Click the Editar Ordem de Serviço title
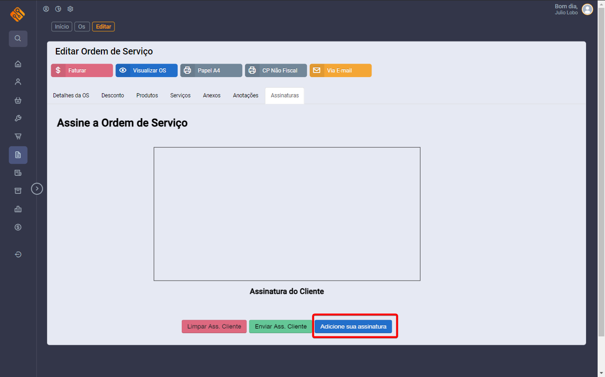 pos(104,51)
